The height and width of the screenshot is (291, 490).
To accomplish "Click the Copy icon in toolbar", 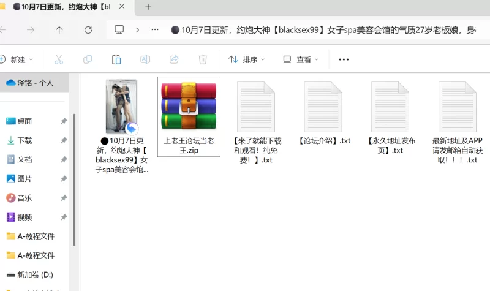I will click(x=88, y=59).
